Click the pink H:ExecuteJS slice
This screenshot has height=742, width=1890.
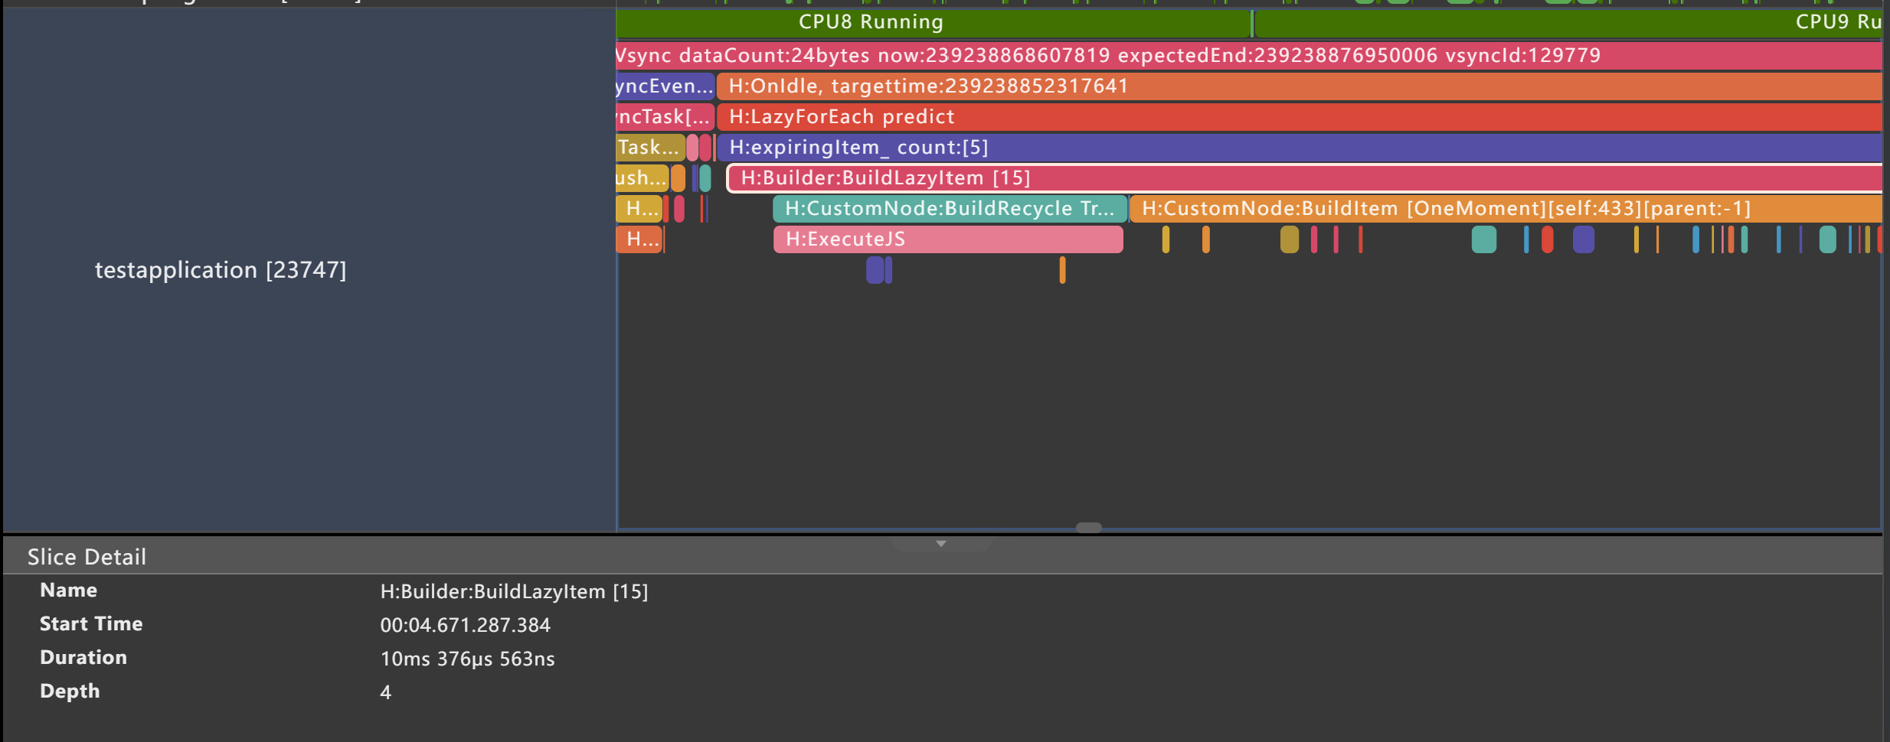947,239
